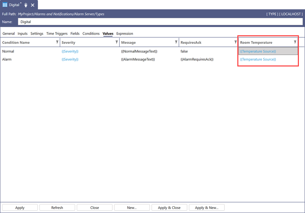Open RequiresAck column filter icon
Viewport: 305px width, 213px height.
click(x=236, y=42)
